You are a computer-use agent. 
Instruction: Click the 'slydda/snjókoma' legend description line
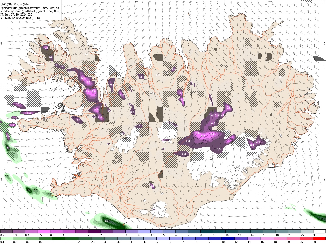pyautogui.click(x=30, y=11)
